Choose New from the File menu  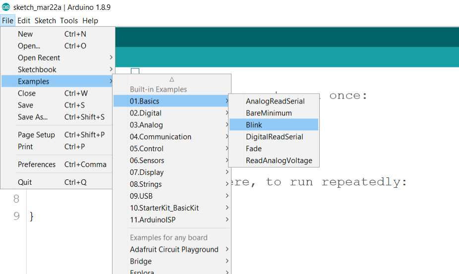click(57, 34)
